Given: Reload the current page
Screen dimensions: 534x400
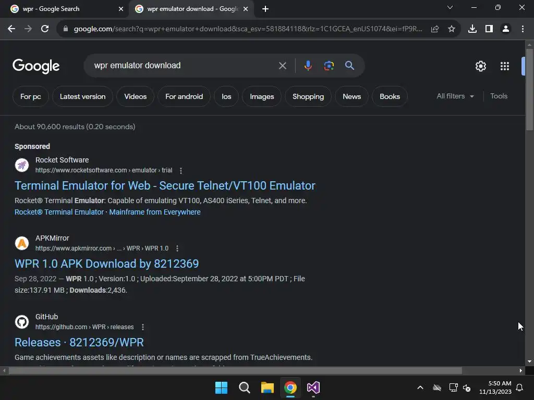Looking at the screenshot, I should 45,29.
